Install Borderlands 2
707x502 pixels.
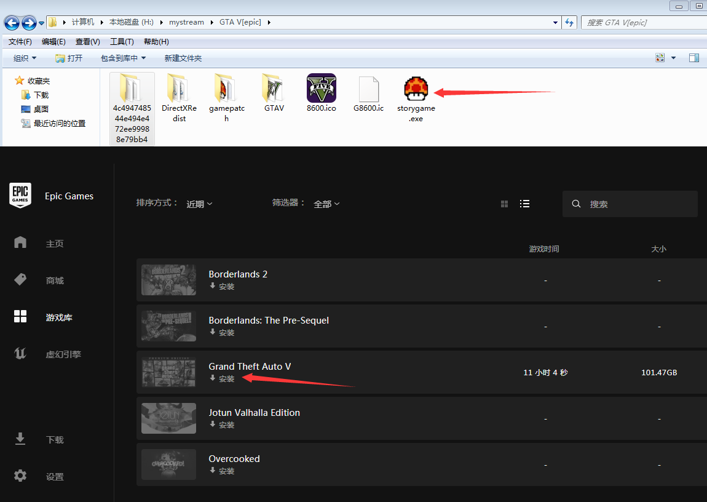click(222, 287)
